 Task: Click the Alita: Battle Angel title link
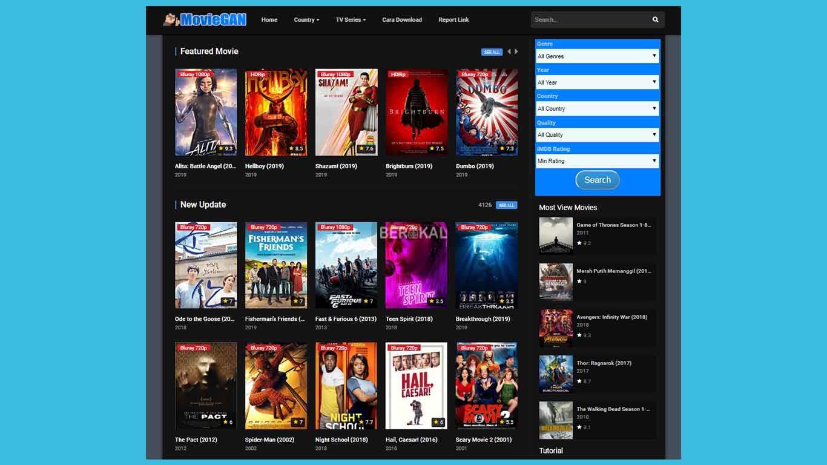click(x=205, y=166)
